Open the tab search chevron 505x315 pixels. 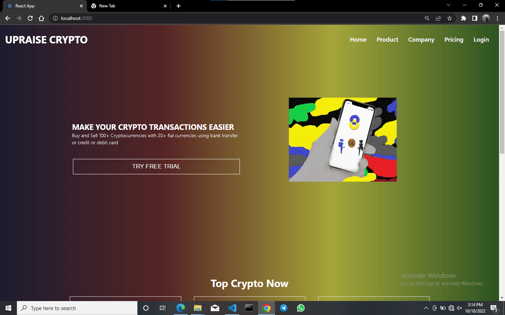point(448,5)
